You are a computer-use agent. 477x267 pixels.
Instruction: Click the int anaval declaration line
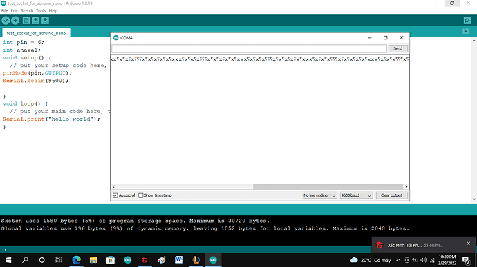[x=21, y=50]
